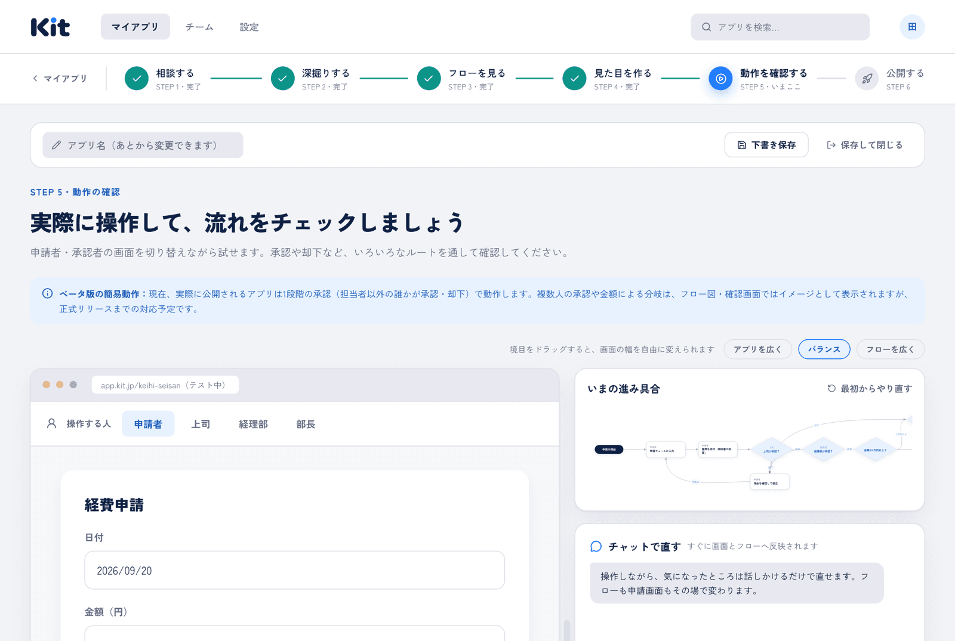Viewport: 955px width, 641px height.
Task: Click the 相談する step checkmark circle
Action: coord(137,78)
